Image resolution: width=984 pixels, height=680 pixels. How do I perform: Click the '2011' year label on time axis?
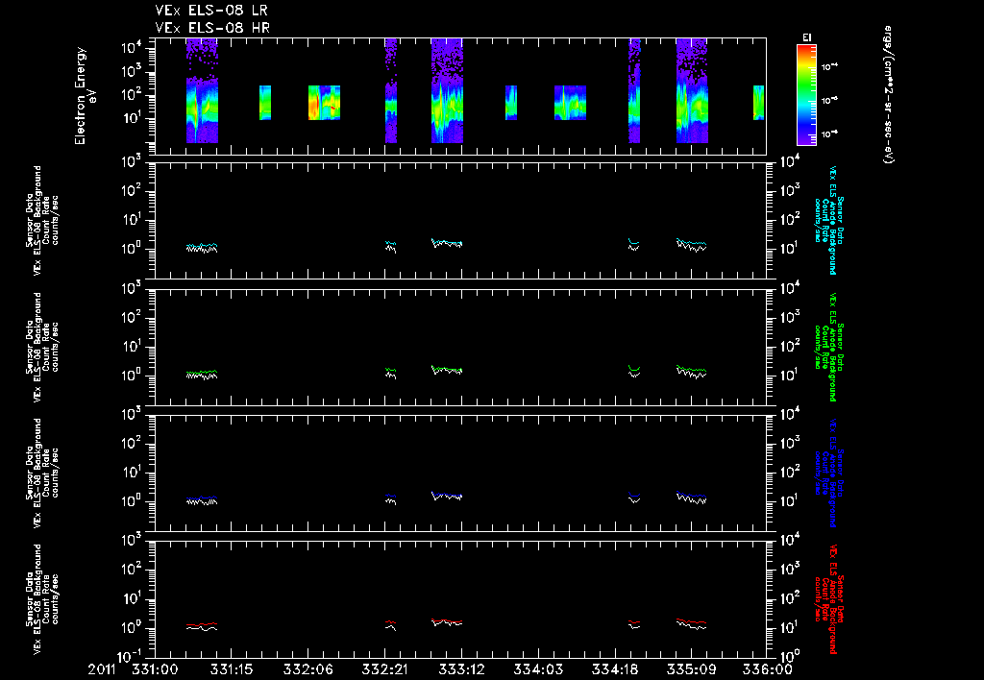pyautogui.click(x=102, y=669)
